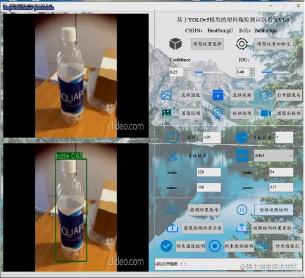Click the IOU spinbox arrows

pos(252,72)
